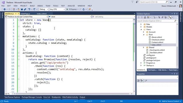Click the Save All toolbar icon
Image resolution: width=183 pixels, height=103 pixels.
pyautogui.click(x=25, y=9)
